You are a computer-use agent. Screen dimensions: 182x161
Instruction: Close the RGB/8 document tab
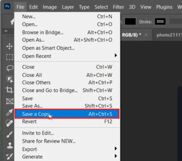coord(146,35)
